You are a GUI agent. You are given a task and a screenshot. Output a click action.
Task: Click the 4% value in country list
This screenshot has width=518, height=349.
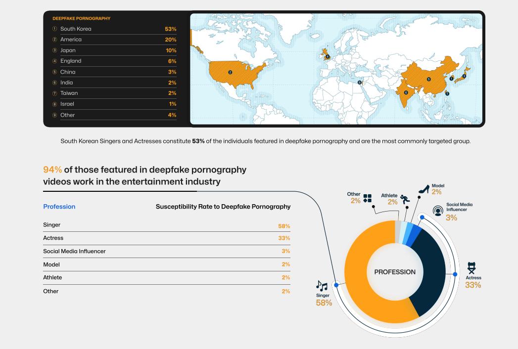click(172, 115)
